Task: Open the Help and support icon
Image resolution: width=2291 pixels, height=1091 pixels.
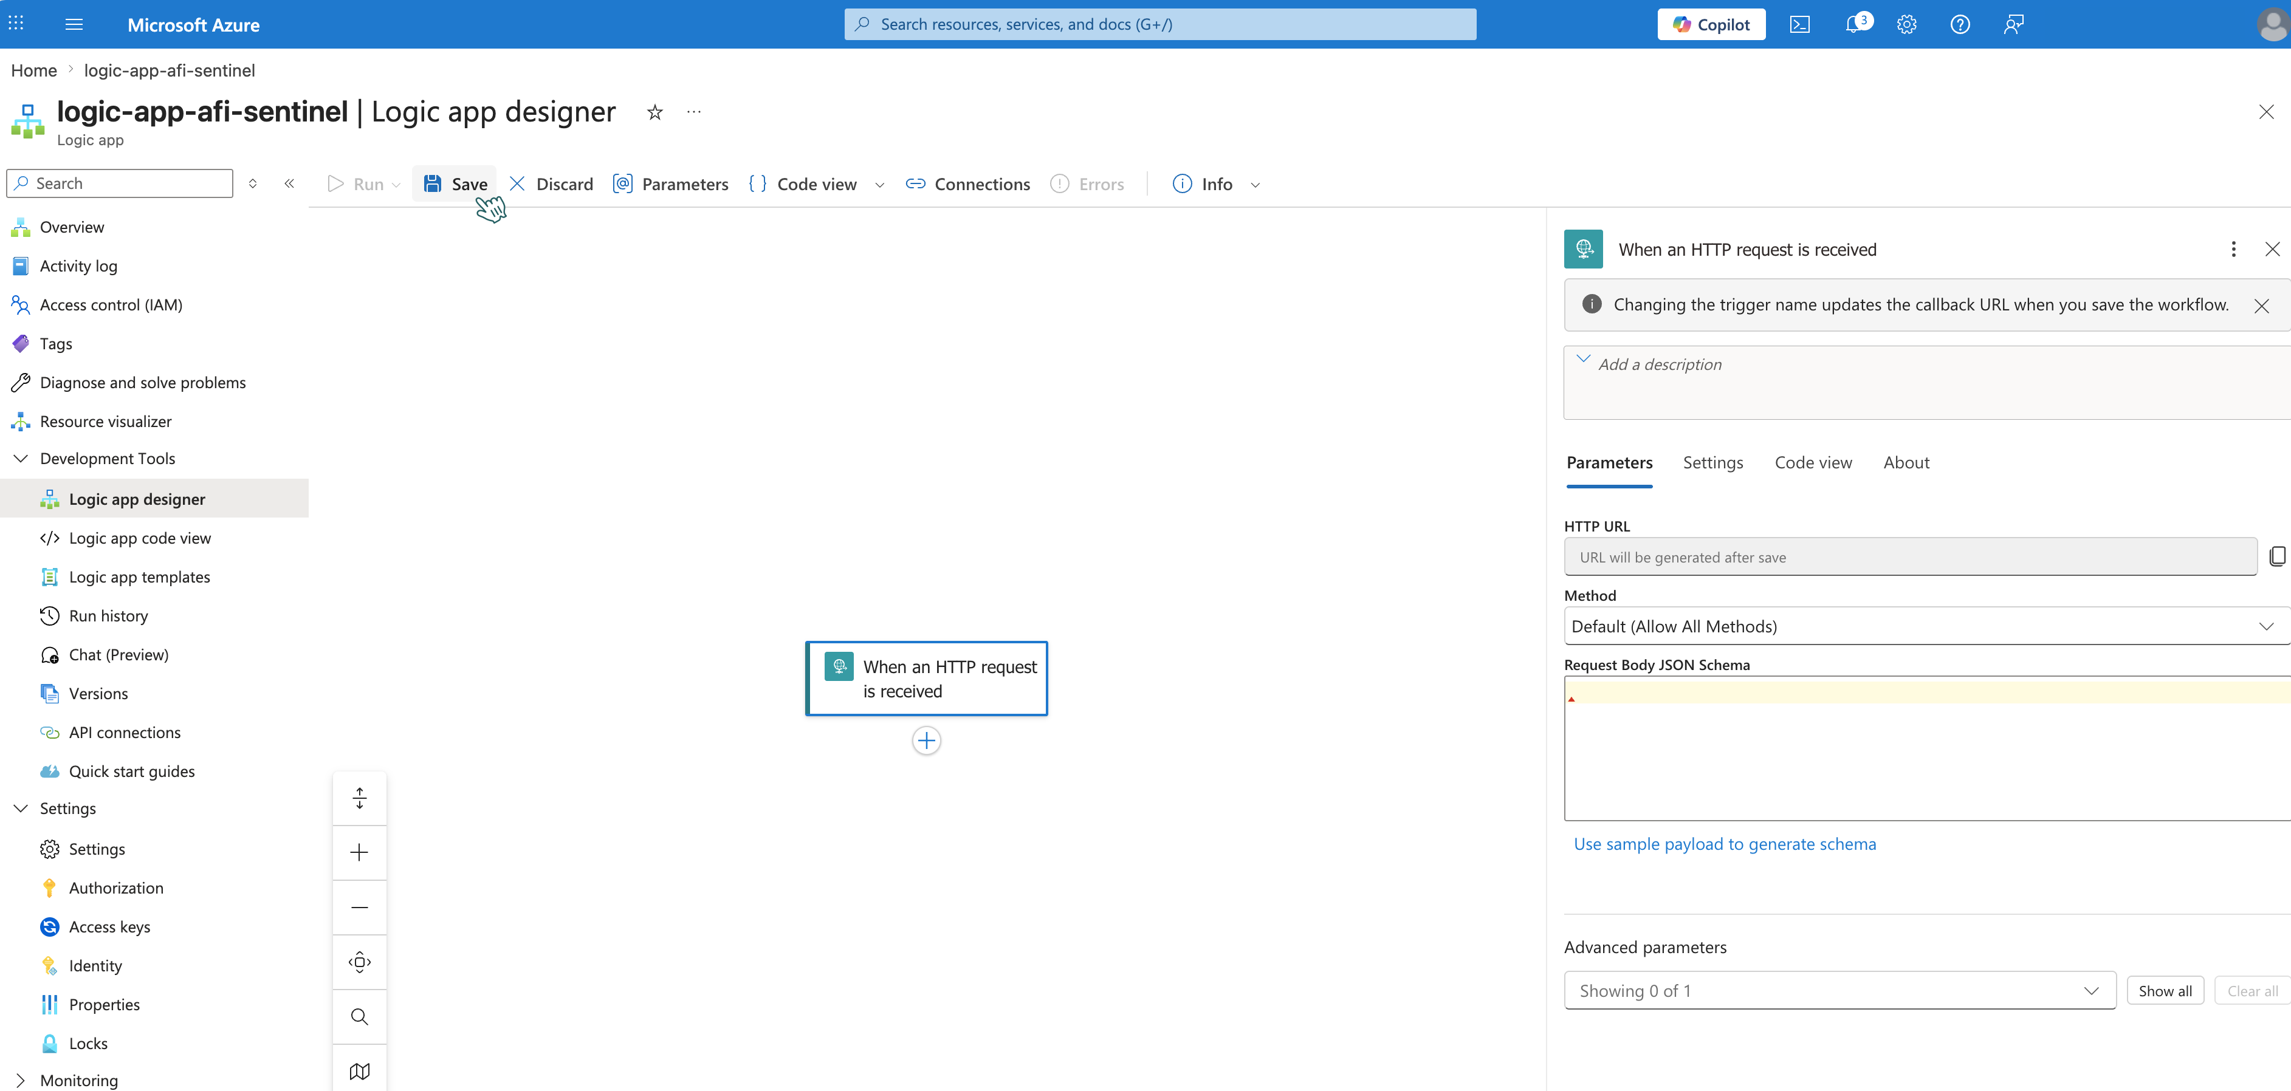Action: pyautogui.click(x=1959, y=24)
